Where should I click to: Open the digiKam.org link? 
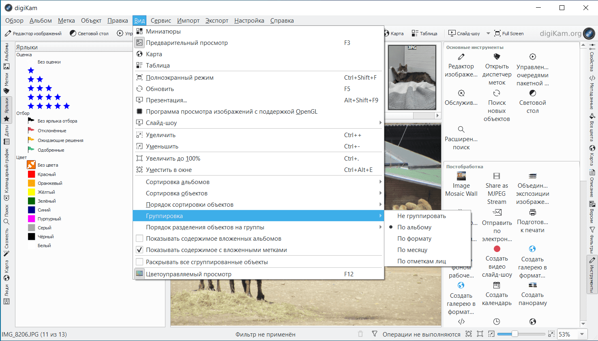tap(567, 34)
